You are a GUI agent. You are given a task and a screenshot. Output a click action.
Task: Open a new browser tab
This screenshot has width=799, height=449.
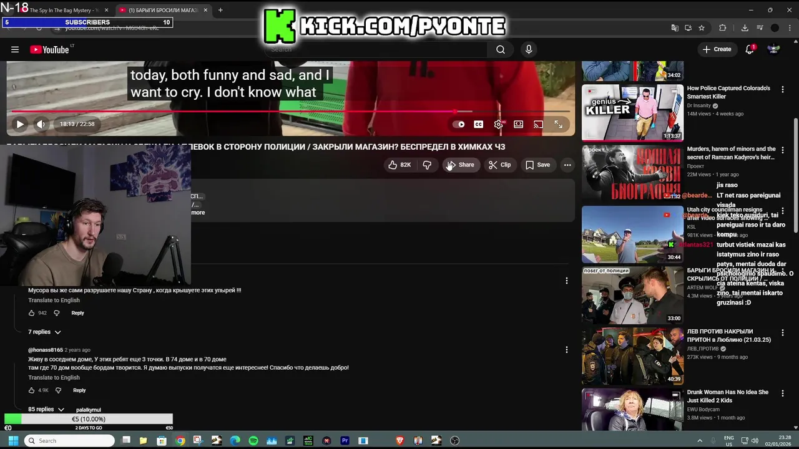[220, 10]
